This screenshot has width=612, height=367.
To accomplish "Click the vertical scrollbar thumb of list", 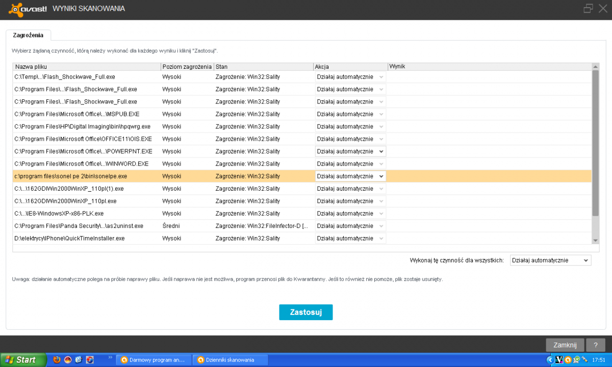I will 595,144.
